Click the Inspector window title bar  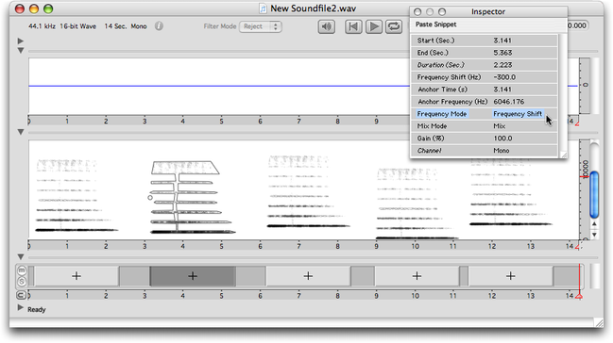point(488,11)
